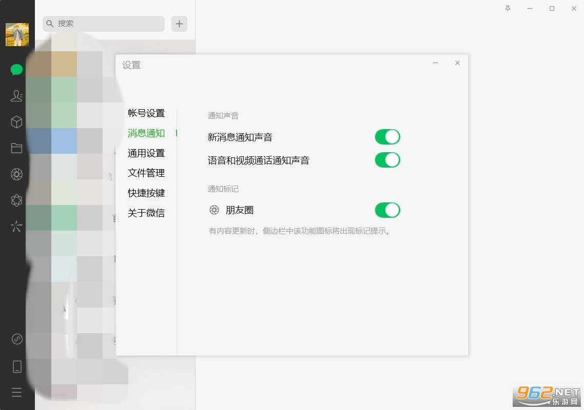Click the hint text below 朋友圈
The width and height of the screenshot is (584, 410).
point(300,231)
